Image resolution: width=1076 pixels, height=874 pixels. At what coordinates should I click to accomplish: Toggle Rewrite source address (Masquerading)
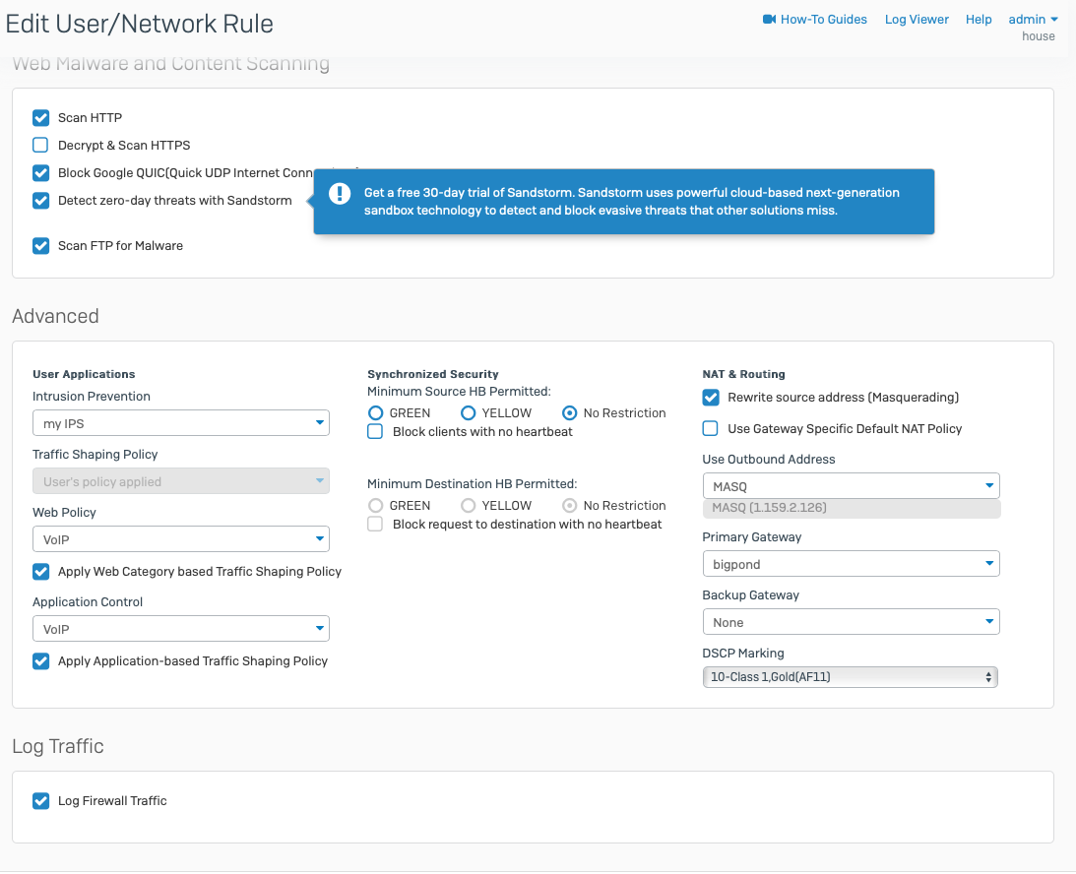(711, 398)
